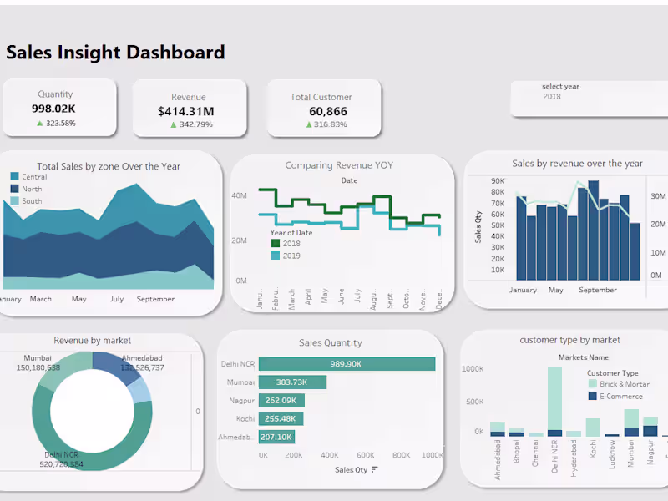Click the green growth arrow under Quantity

39,121
